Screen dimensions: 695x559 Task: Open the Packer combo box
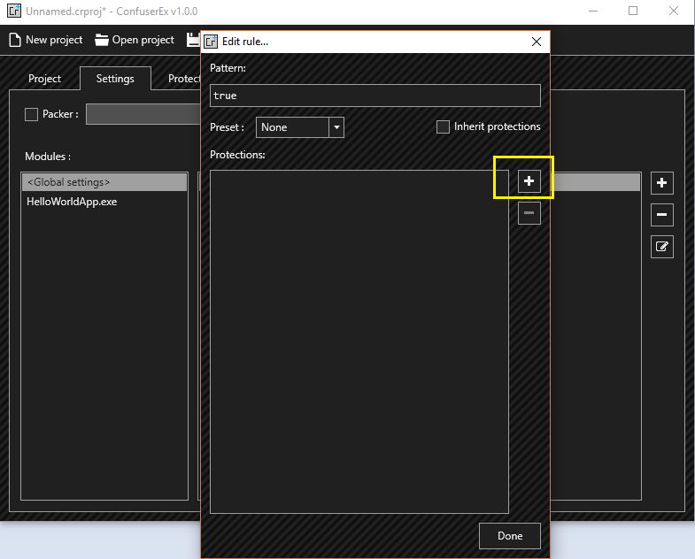click(143, 114)
